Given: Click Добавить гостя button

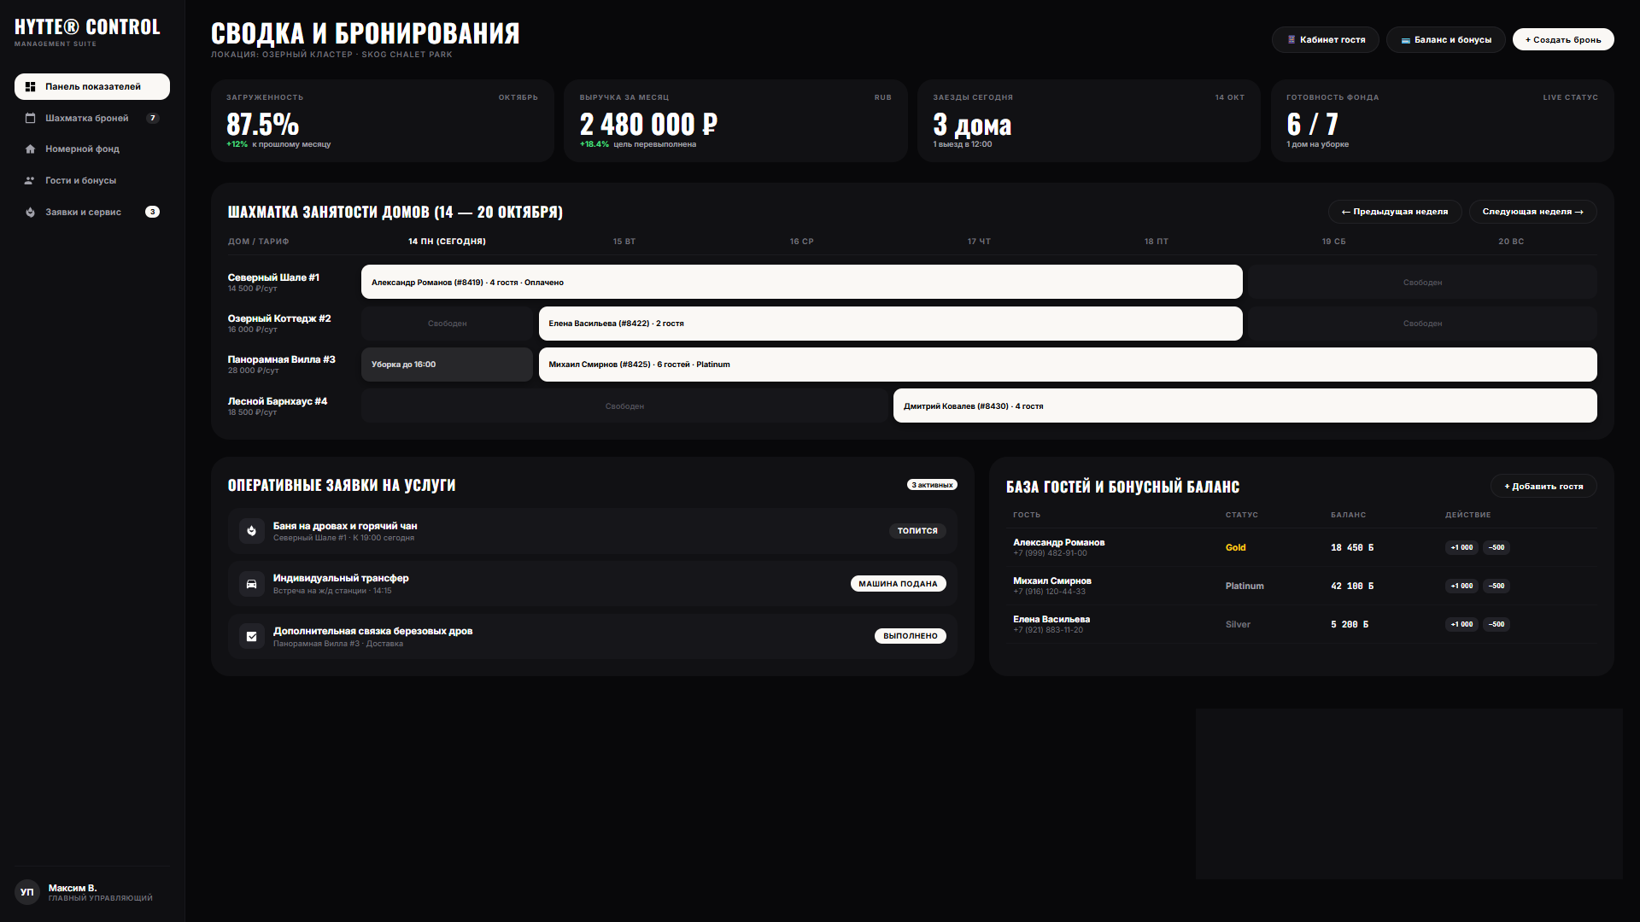Looking at the screenshot, I should tap(1543, 487).
